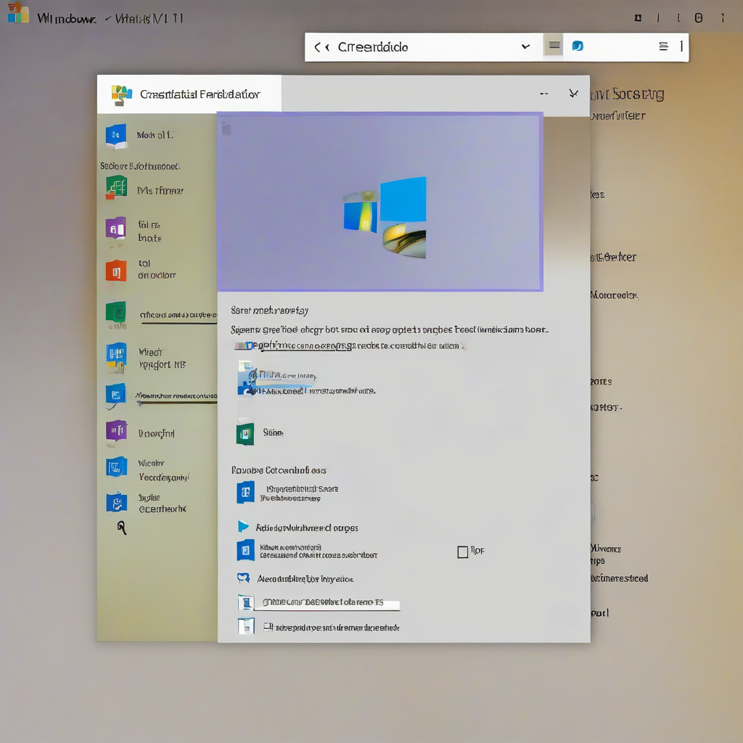
Task: Open the top bar dropdown chevron
Action: click(525, 47)
